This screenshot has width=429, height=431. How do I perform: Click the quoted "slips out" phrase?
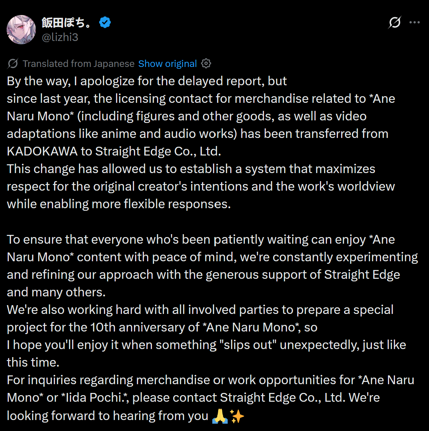point(246,345)
